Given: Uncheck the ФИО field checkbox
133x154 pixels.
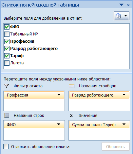Looking at the screenshot, I should pos(7,27).
